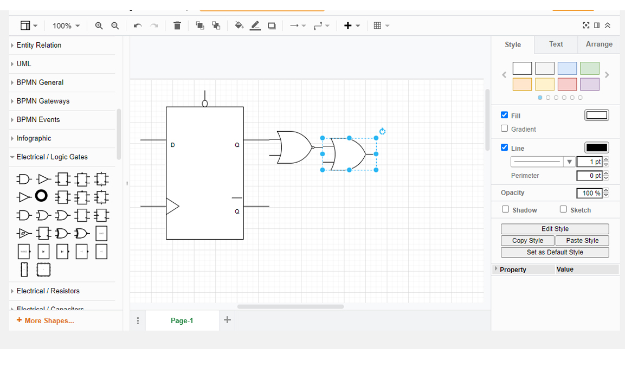
Task: Open the fill color bucket tool
Action: coord(239,25)
